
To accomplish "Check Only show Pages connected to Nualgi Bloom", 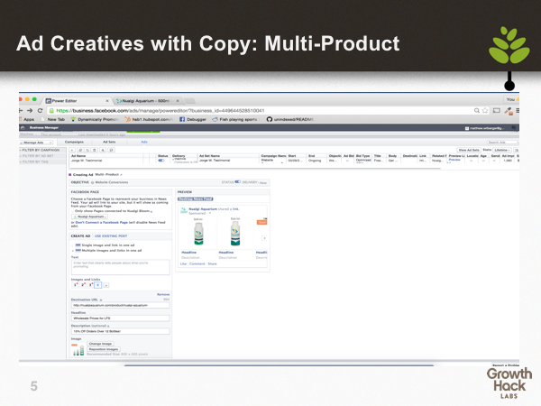I will tap(73, 211).
